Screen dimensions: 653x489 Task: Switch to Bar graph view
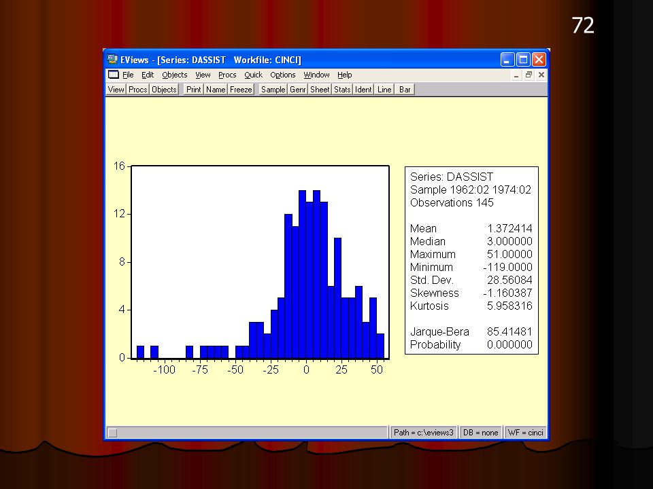pos(405,90)
